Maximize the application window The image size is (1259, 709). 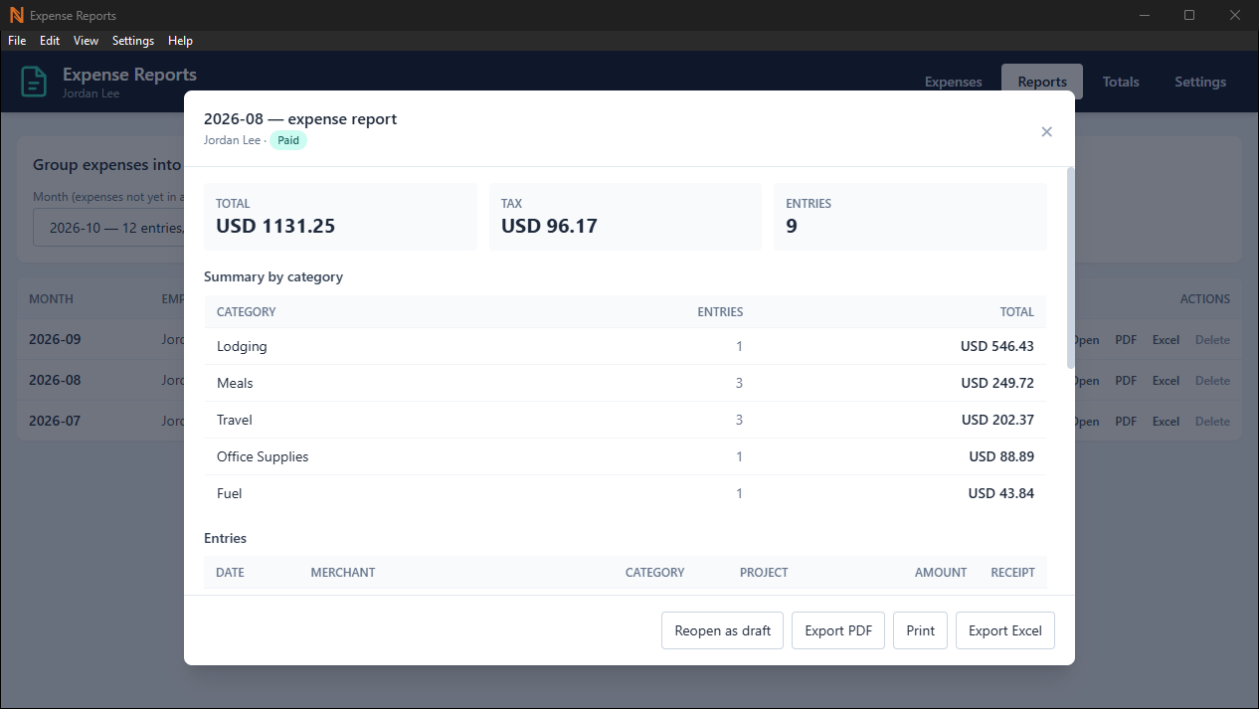tap(1189, 15)
